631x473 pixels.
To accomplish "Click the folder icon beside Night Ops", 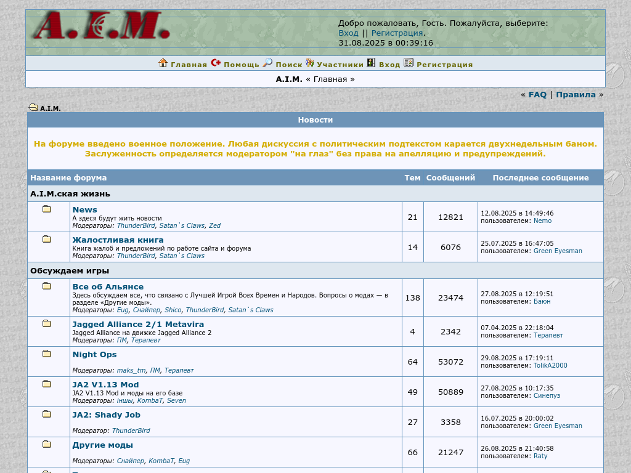I will [x=47, y=354].
